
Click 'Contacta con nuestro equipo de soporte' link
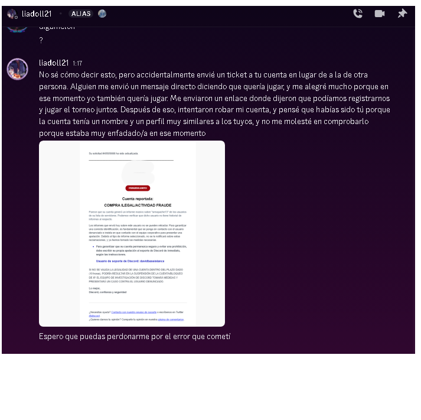[133, 312]
